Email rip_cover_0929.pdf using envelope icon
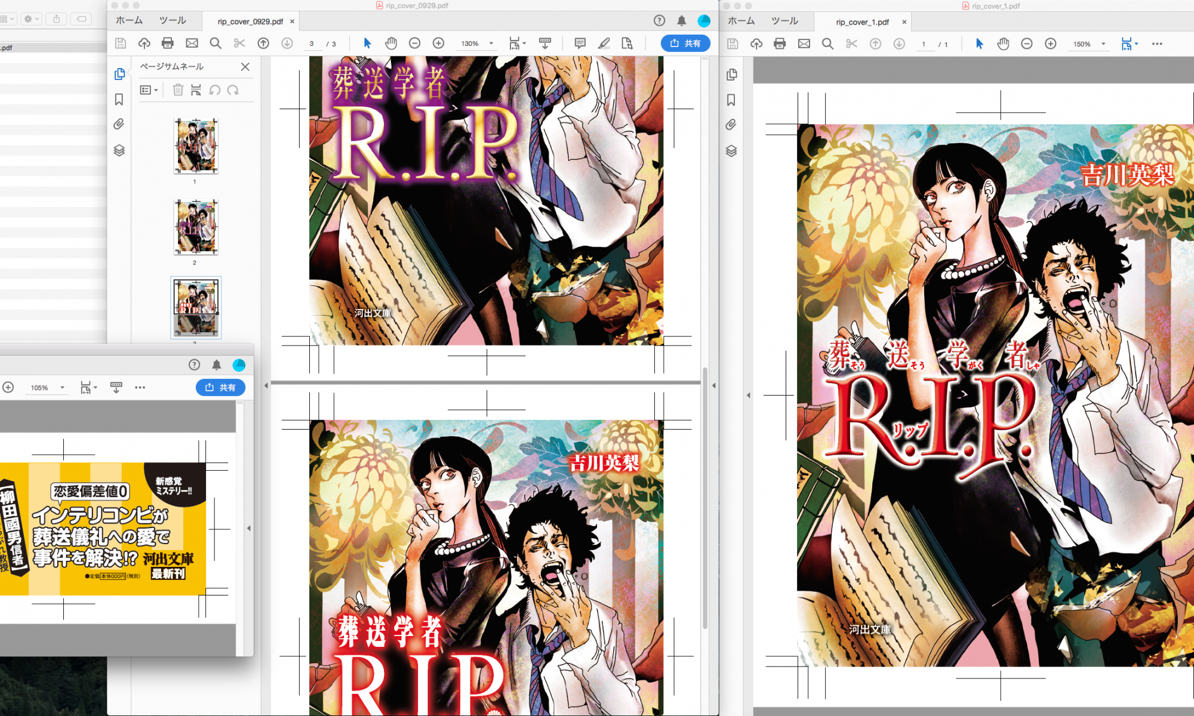This screenshot has height=716, width=1194. [192, 44]
